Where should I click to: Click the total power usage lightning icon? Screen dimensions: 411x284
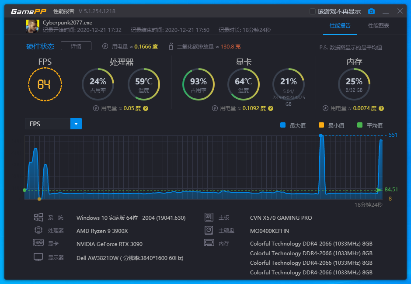coord(105,46)
